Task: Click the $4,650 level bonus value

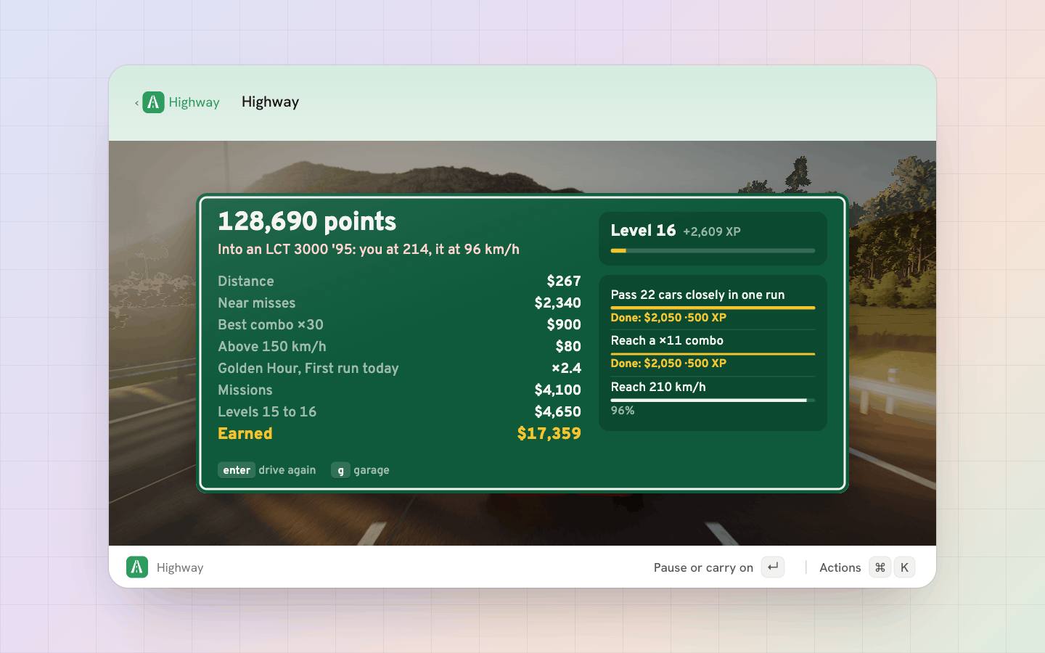Action: coord(557,412)
